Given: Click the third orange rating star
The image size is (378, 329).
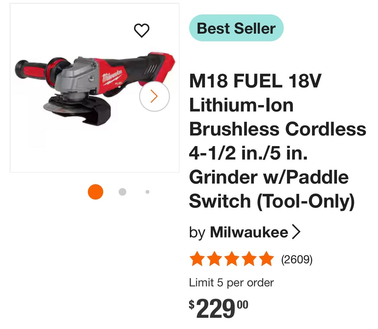Looking at the screenshot, I should pyautogui.click(x=231, y=259).
